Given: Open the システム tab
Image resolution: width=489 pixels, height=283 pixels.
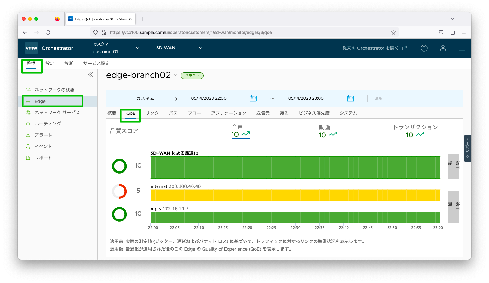Looking at the screenshot, I should (348, 113).
